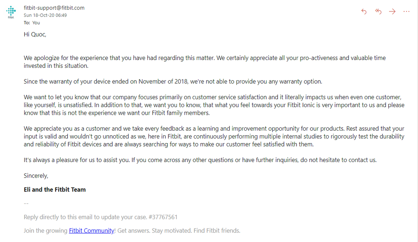Click the 'Sincerely,' closing line
The width and height of the screenshot is (418, 242).
36,175
